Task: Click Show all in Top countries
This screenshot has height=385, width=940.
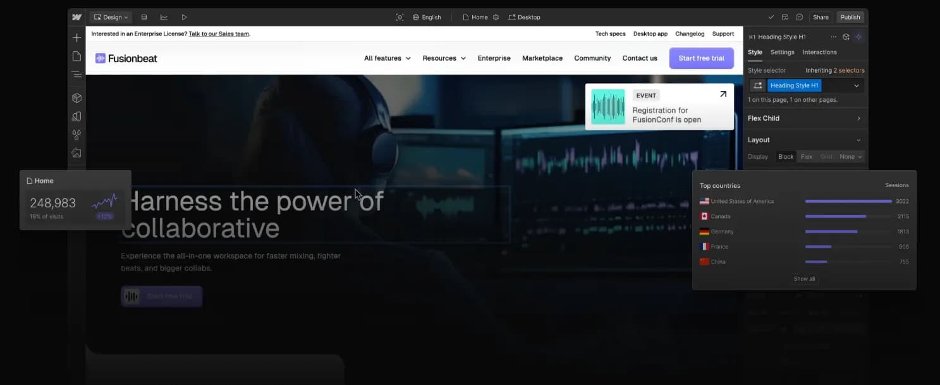Action: pyautogui.click(x=804, y=279)
